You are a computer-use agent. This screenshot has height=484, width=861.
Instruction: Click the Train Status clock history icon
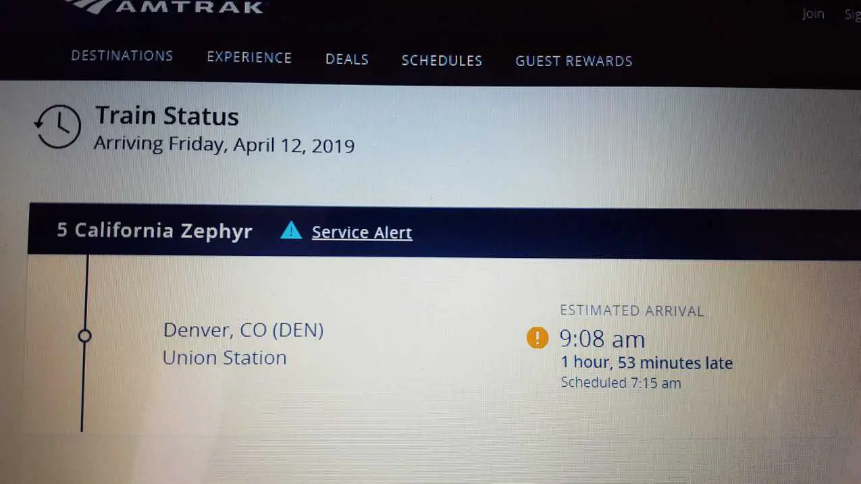pos(57,127)
